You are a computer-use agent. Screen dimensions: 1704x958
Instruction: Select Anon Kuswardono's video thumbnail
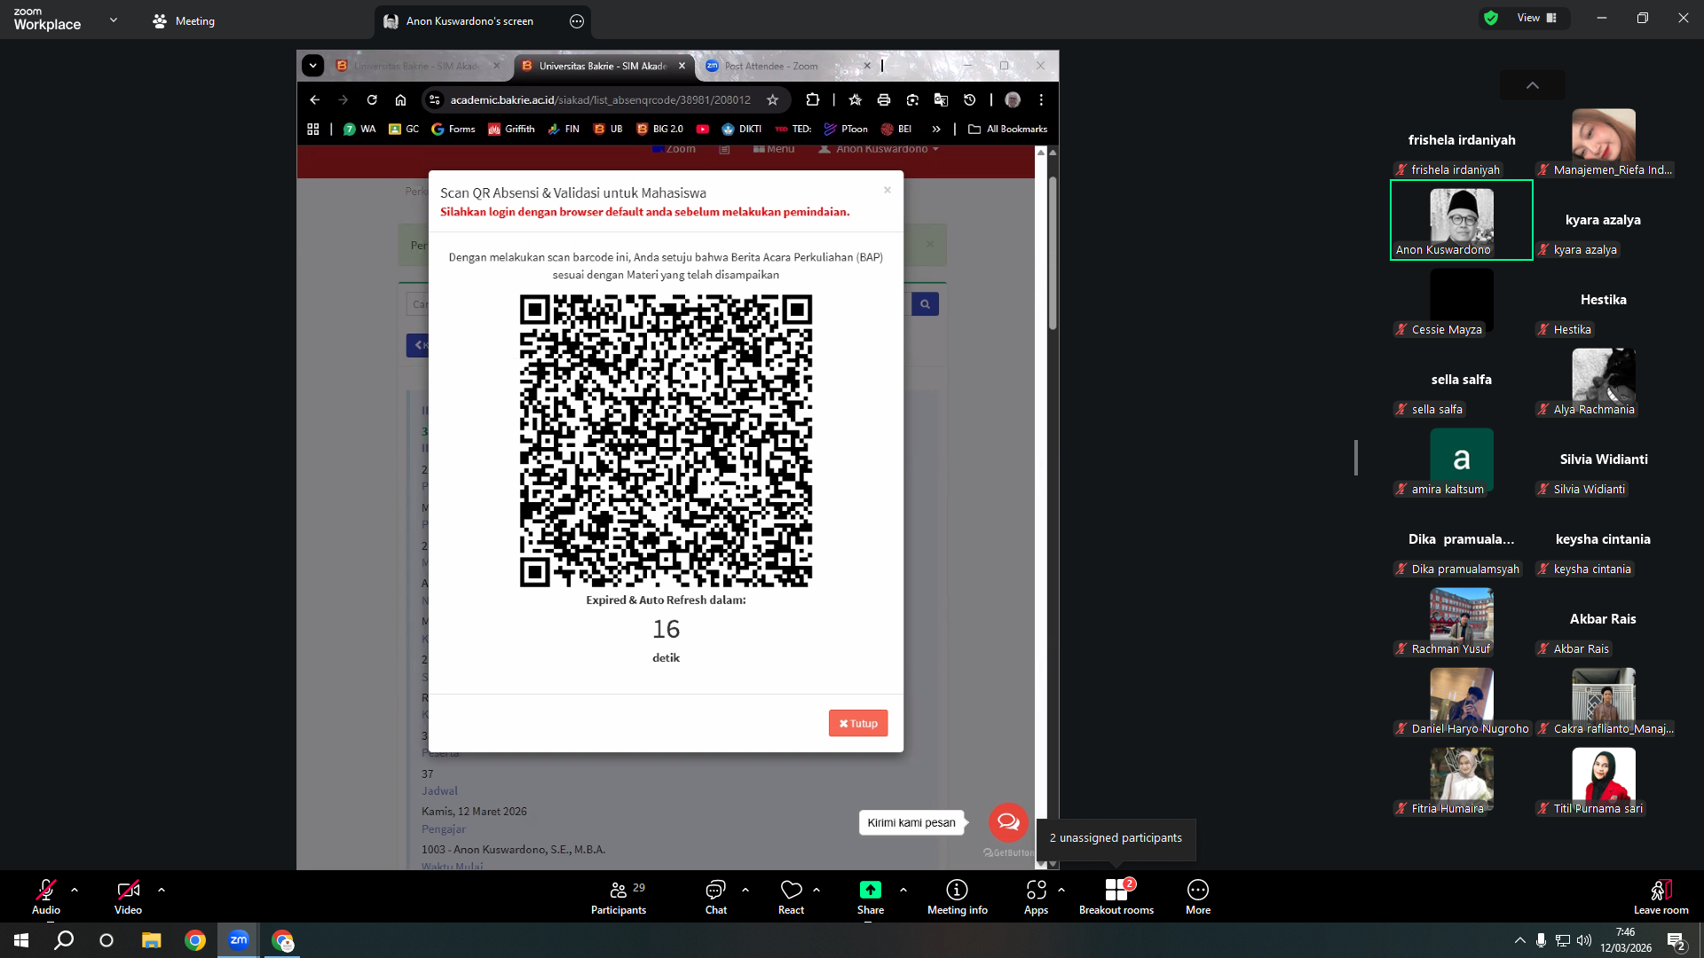pyautogui.click(x=1462, y=220)
